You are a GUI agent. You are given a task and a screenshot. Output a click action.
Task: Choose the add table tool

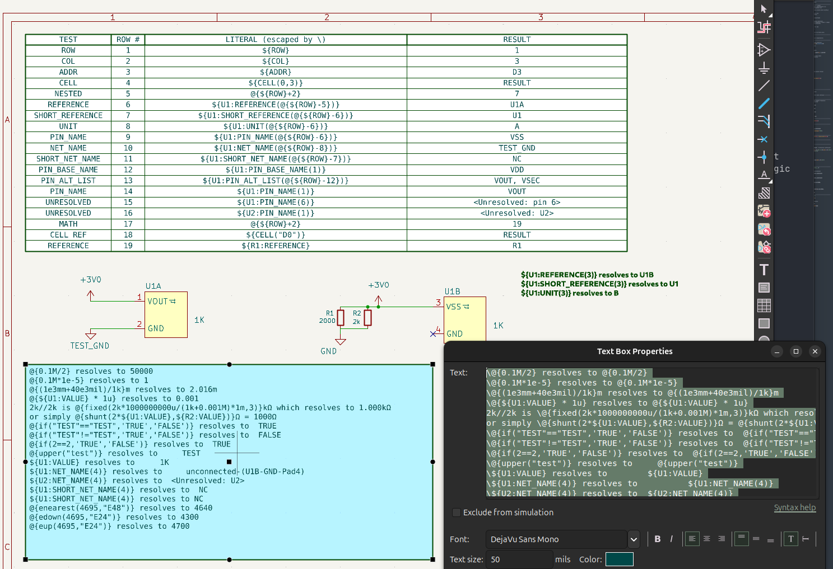[764, 305]
